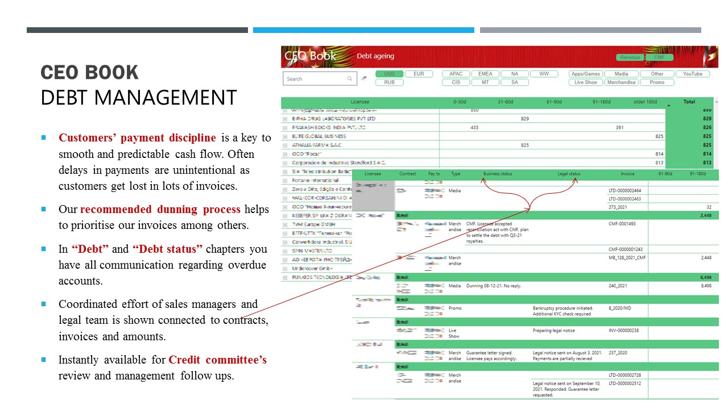This screenshot has width=728, height=409.
Task: Expand the TVM Europe GMBH row
Action: pos(285,224)
